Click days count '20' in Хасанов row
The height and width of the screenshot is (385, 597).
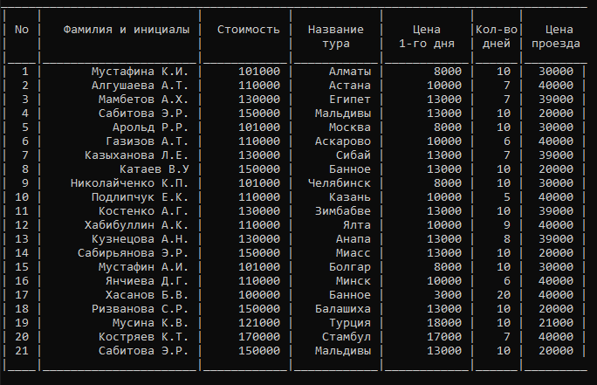click(x=504, y=295)
